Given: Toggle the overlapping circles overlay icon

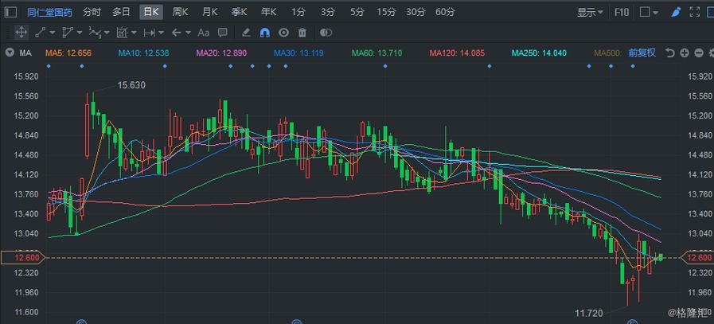Looking at the screenshot, I should click(x=326, y=33).
